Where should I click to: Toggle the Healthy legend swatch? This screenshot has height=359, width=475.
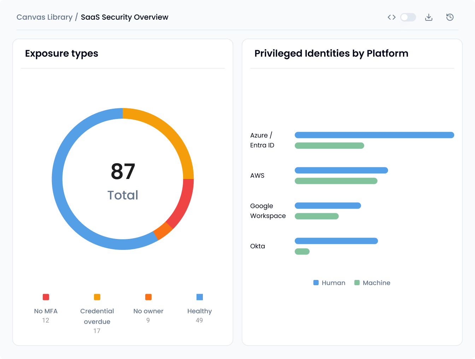[x=200, y=297]
